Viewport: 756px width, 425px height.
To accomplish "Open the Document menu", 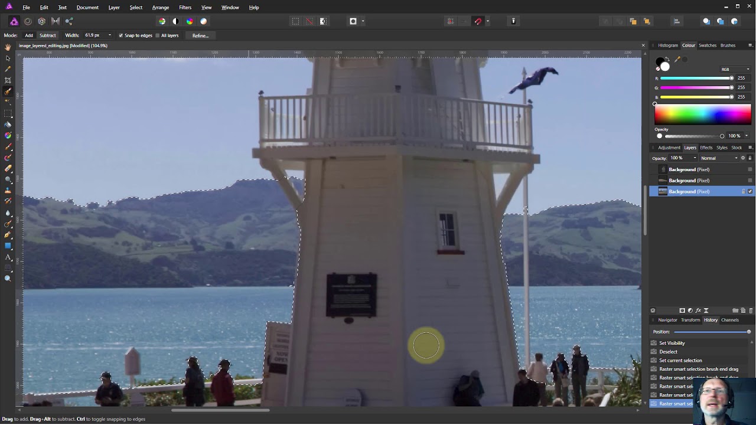I will pyautogui.click(x=87, y=7).
